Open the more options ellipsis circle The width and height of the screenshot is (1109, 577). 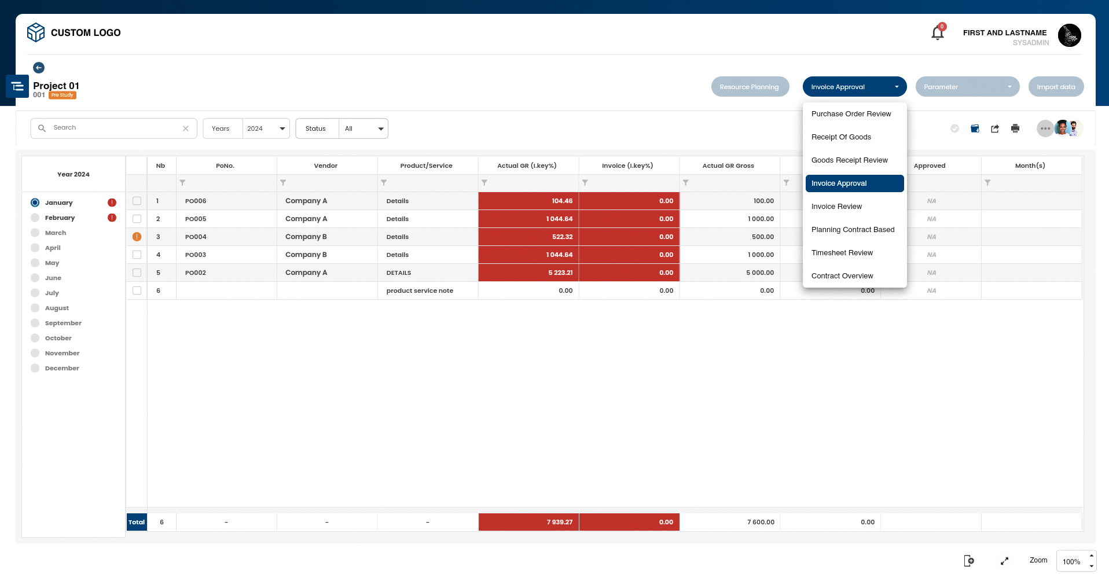tap(1045, 128)
